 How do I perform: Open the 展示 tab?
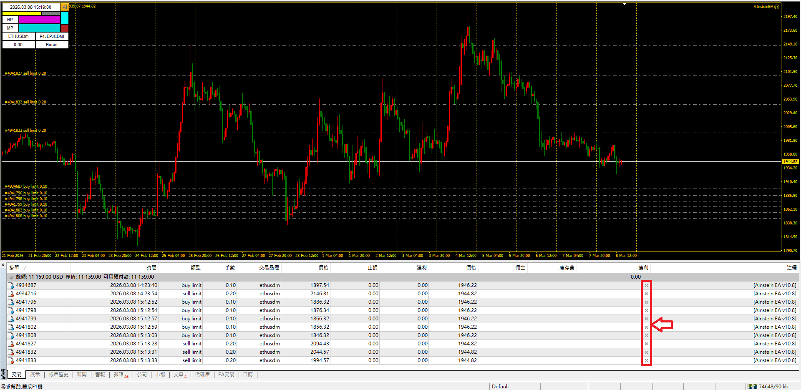click(35, 375)
